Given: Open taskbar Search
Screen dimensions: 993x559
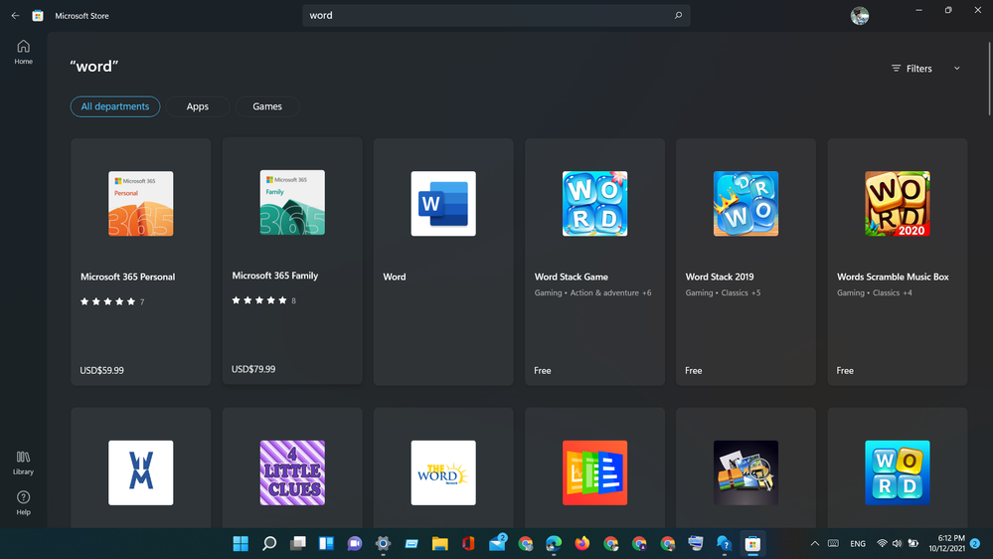Looking at the screenshot, I should point(269,544).
